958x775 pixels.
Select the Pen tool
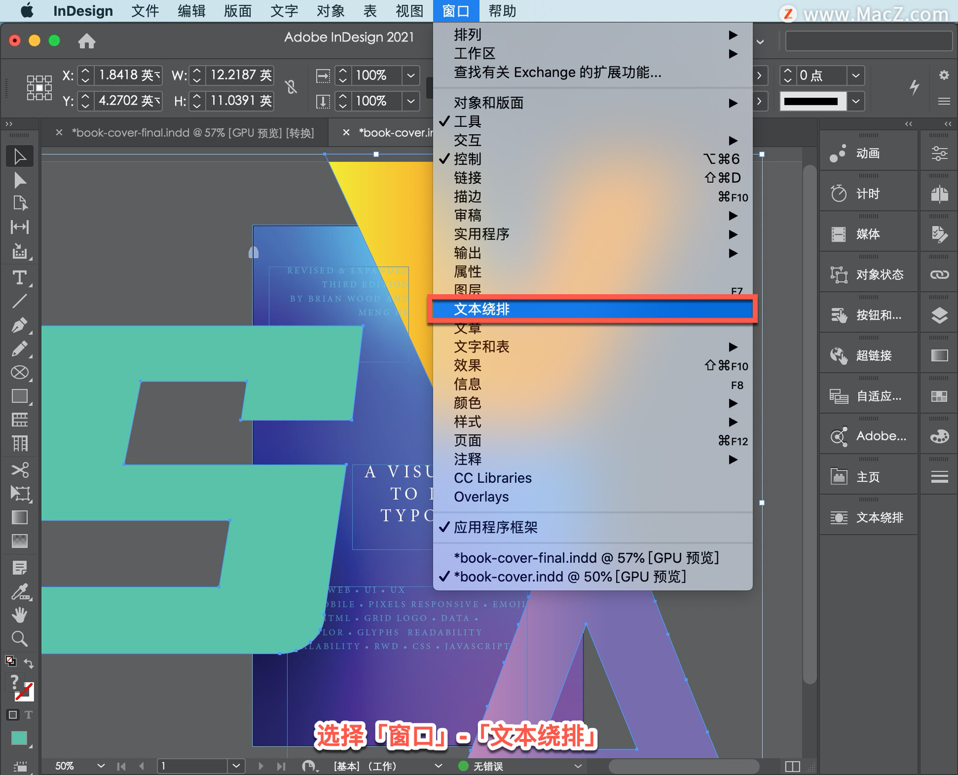(x=19, y=325)
